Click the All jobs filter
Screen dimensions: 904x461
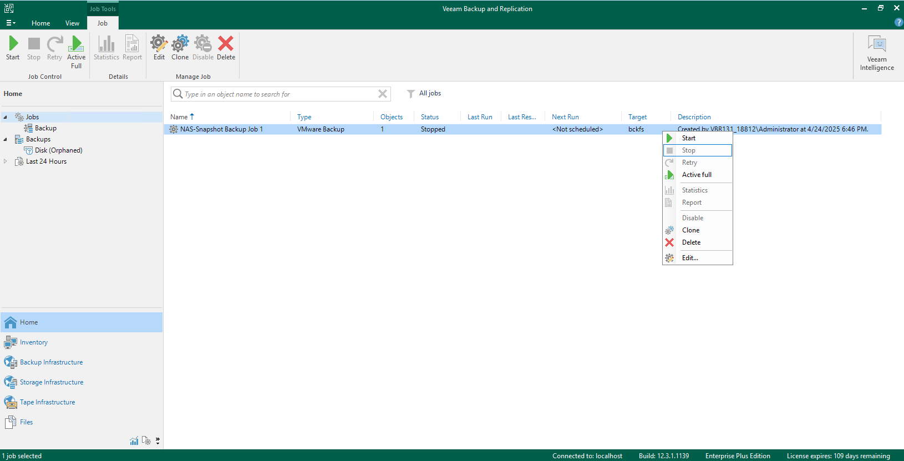coord(424,93)
